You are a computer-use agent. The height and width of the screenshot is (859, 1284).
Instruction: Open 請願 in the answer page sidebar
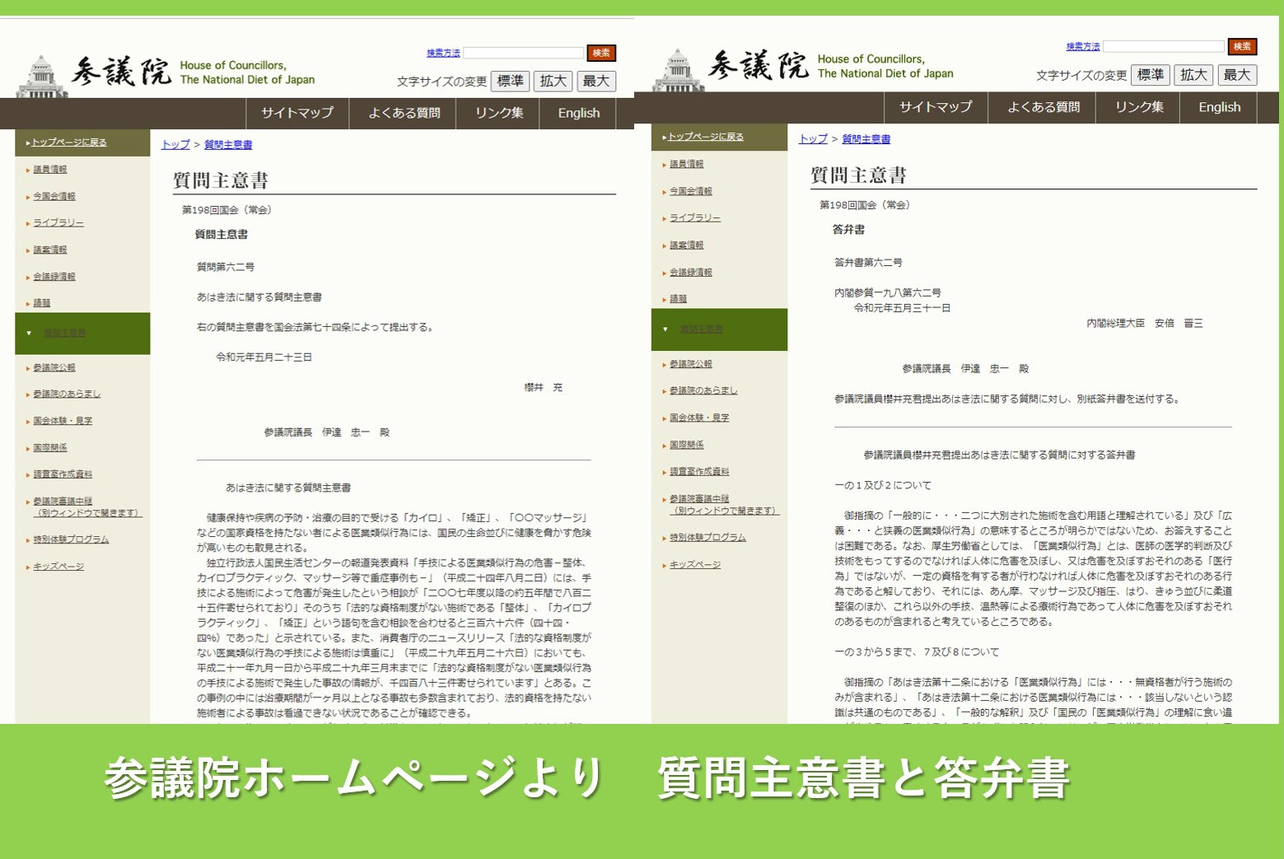679,298
